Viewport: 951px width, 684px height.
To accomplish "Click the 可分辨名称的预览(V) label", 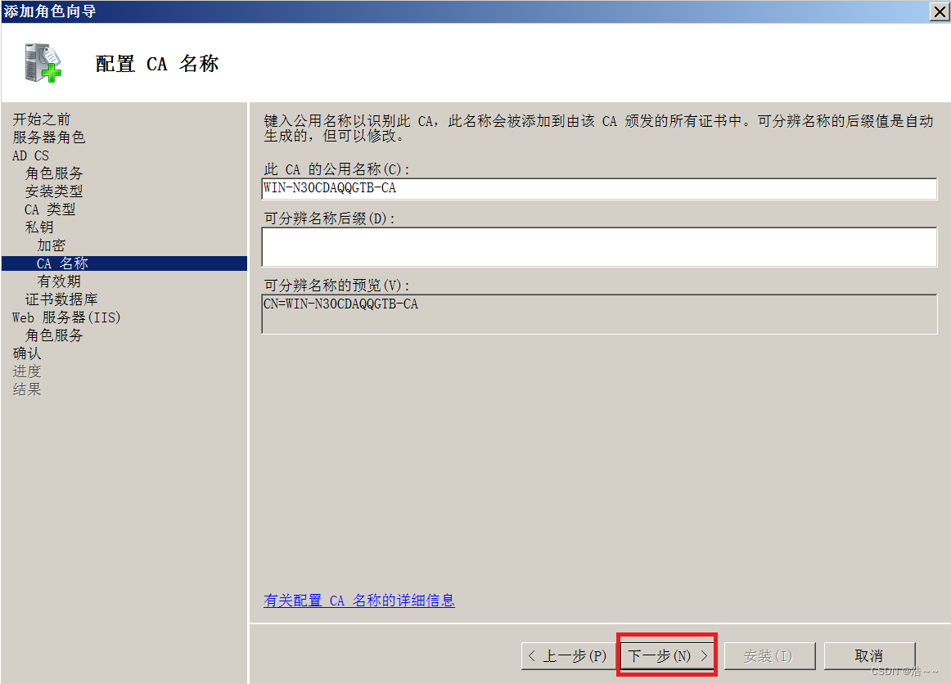I will click(x=336, y=285).
